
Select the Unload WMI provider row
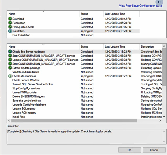[x=85, y=92]
